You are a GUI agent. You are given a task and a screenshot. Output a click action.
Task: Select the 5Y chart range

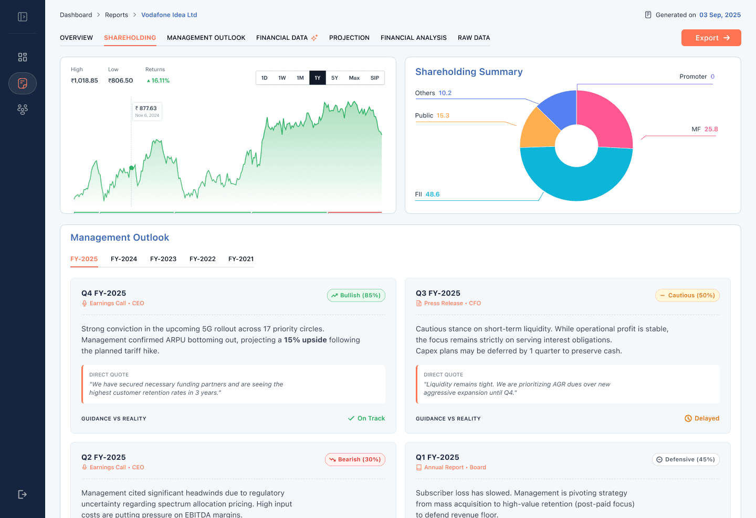(335, 78)
